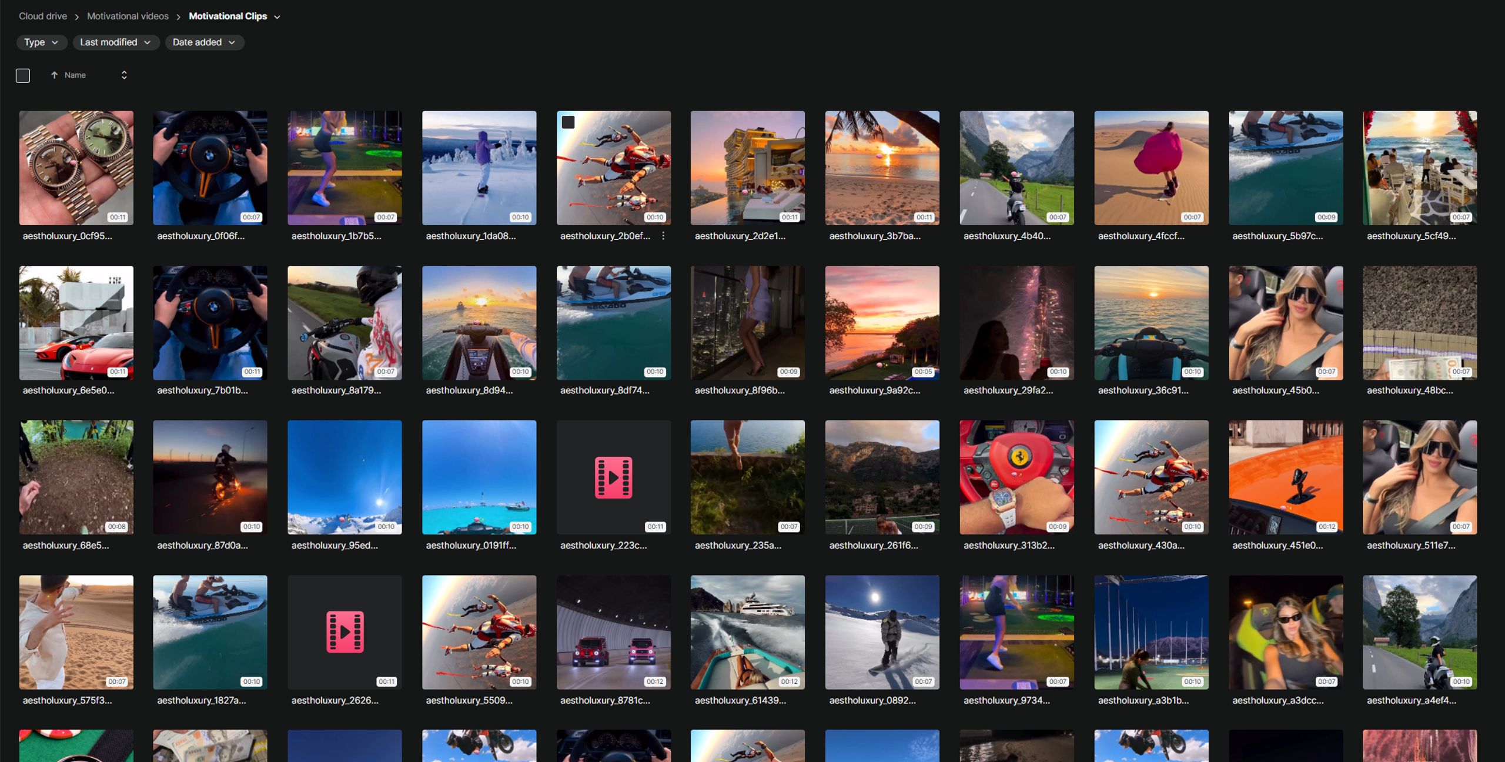
Task: Click the file name aestholuxury_0191ff...
Action: tap(471, 546)
